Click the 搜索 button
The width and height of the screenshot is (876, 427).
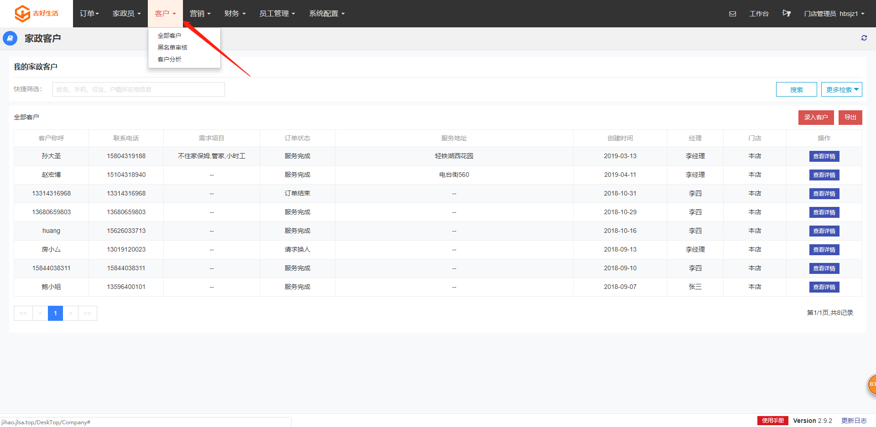pos(797,89)
